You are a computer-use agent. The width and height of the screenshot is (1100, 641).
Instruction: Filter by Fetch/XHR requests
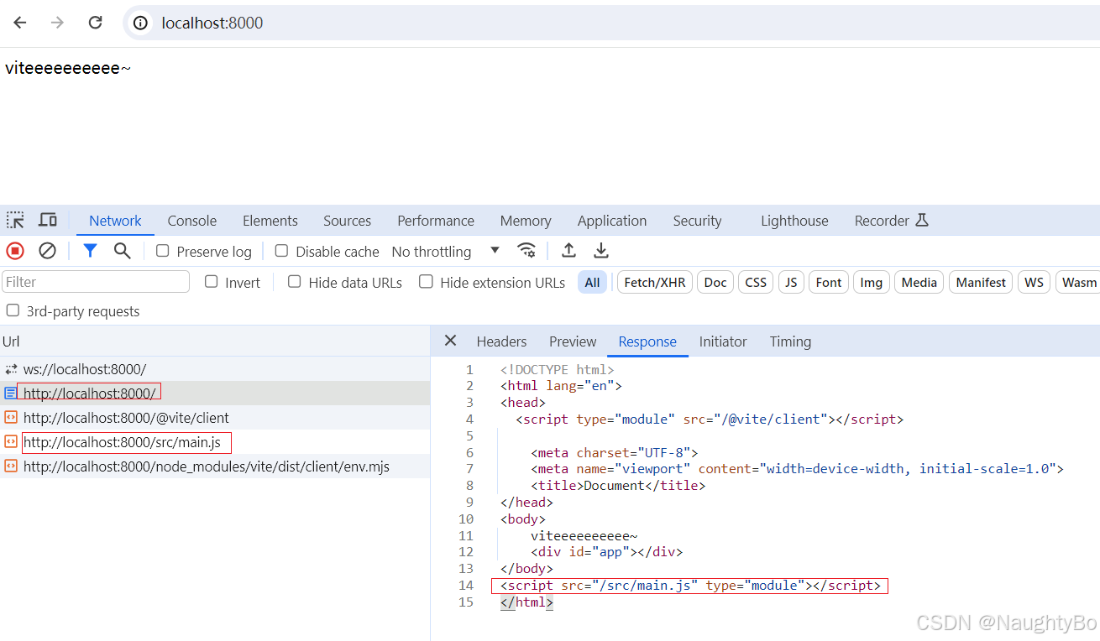pos(655,282)
